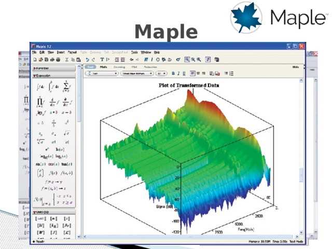Viewport: 332px width, 249px height.
Task: Insert a Maple prompt with the [> icon
Action: (107, 60)
